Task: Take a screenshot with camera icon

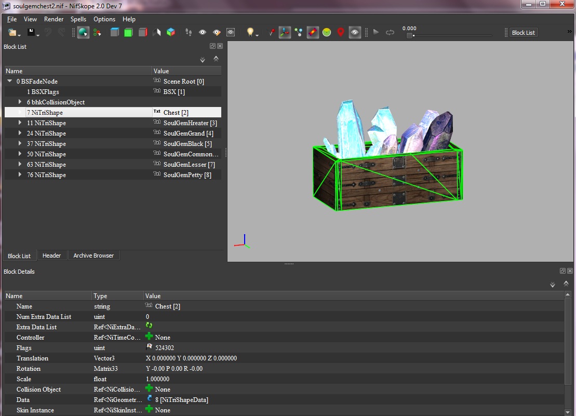Action: click(x=231, y=33)
